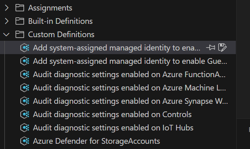Open Audit diagnostic settings on Azure Synapse W...
Screen dimensions: 250x149
tap(130, 101)
